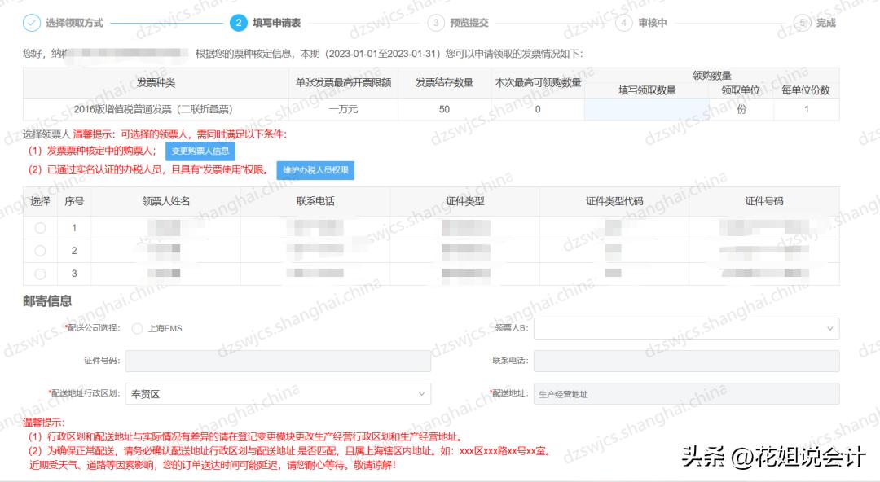
Task: Click the step 3 预览提交 circle indicator
Action: (x=437, y=23)
